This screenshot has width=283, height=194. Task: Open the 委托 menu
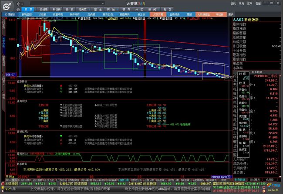tap(233, 3)
